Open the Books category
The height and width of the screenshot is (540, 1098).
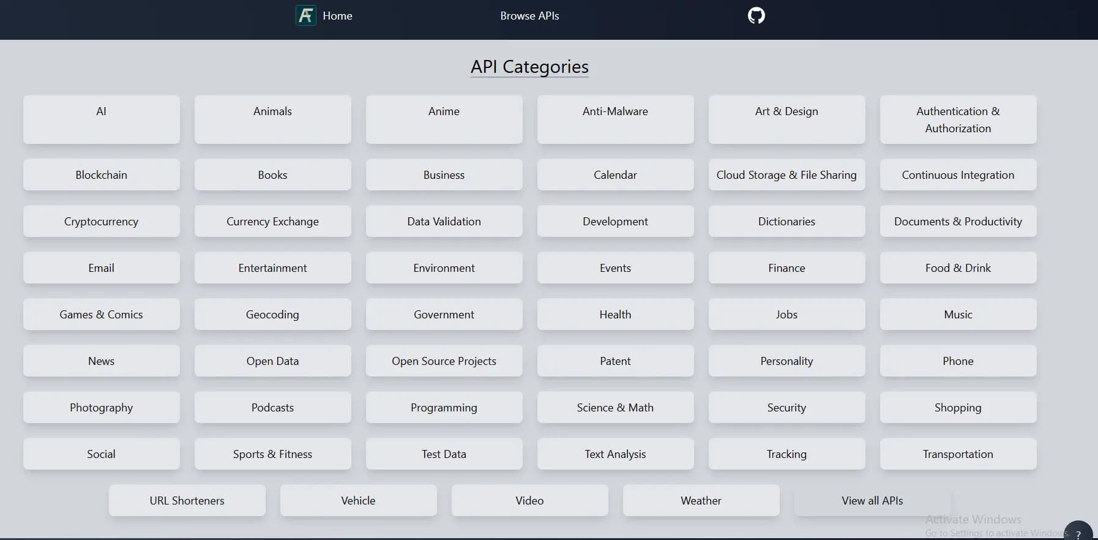point(273,174)
